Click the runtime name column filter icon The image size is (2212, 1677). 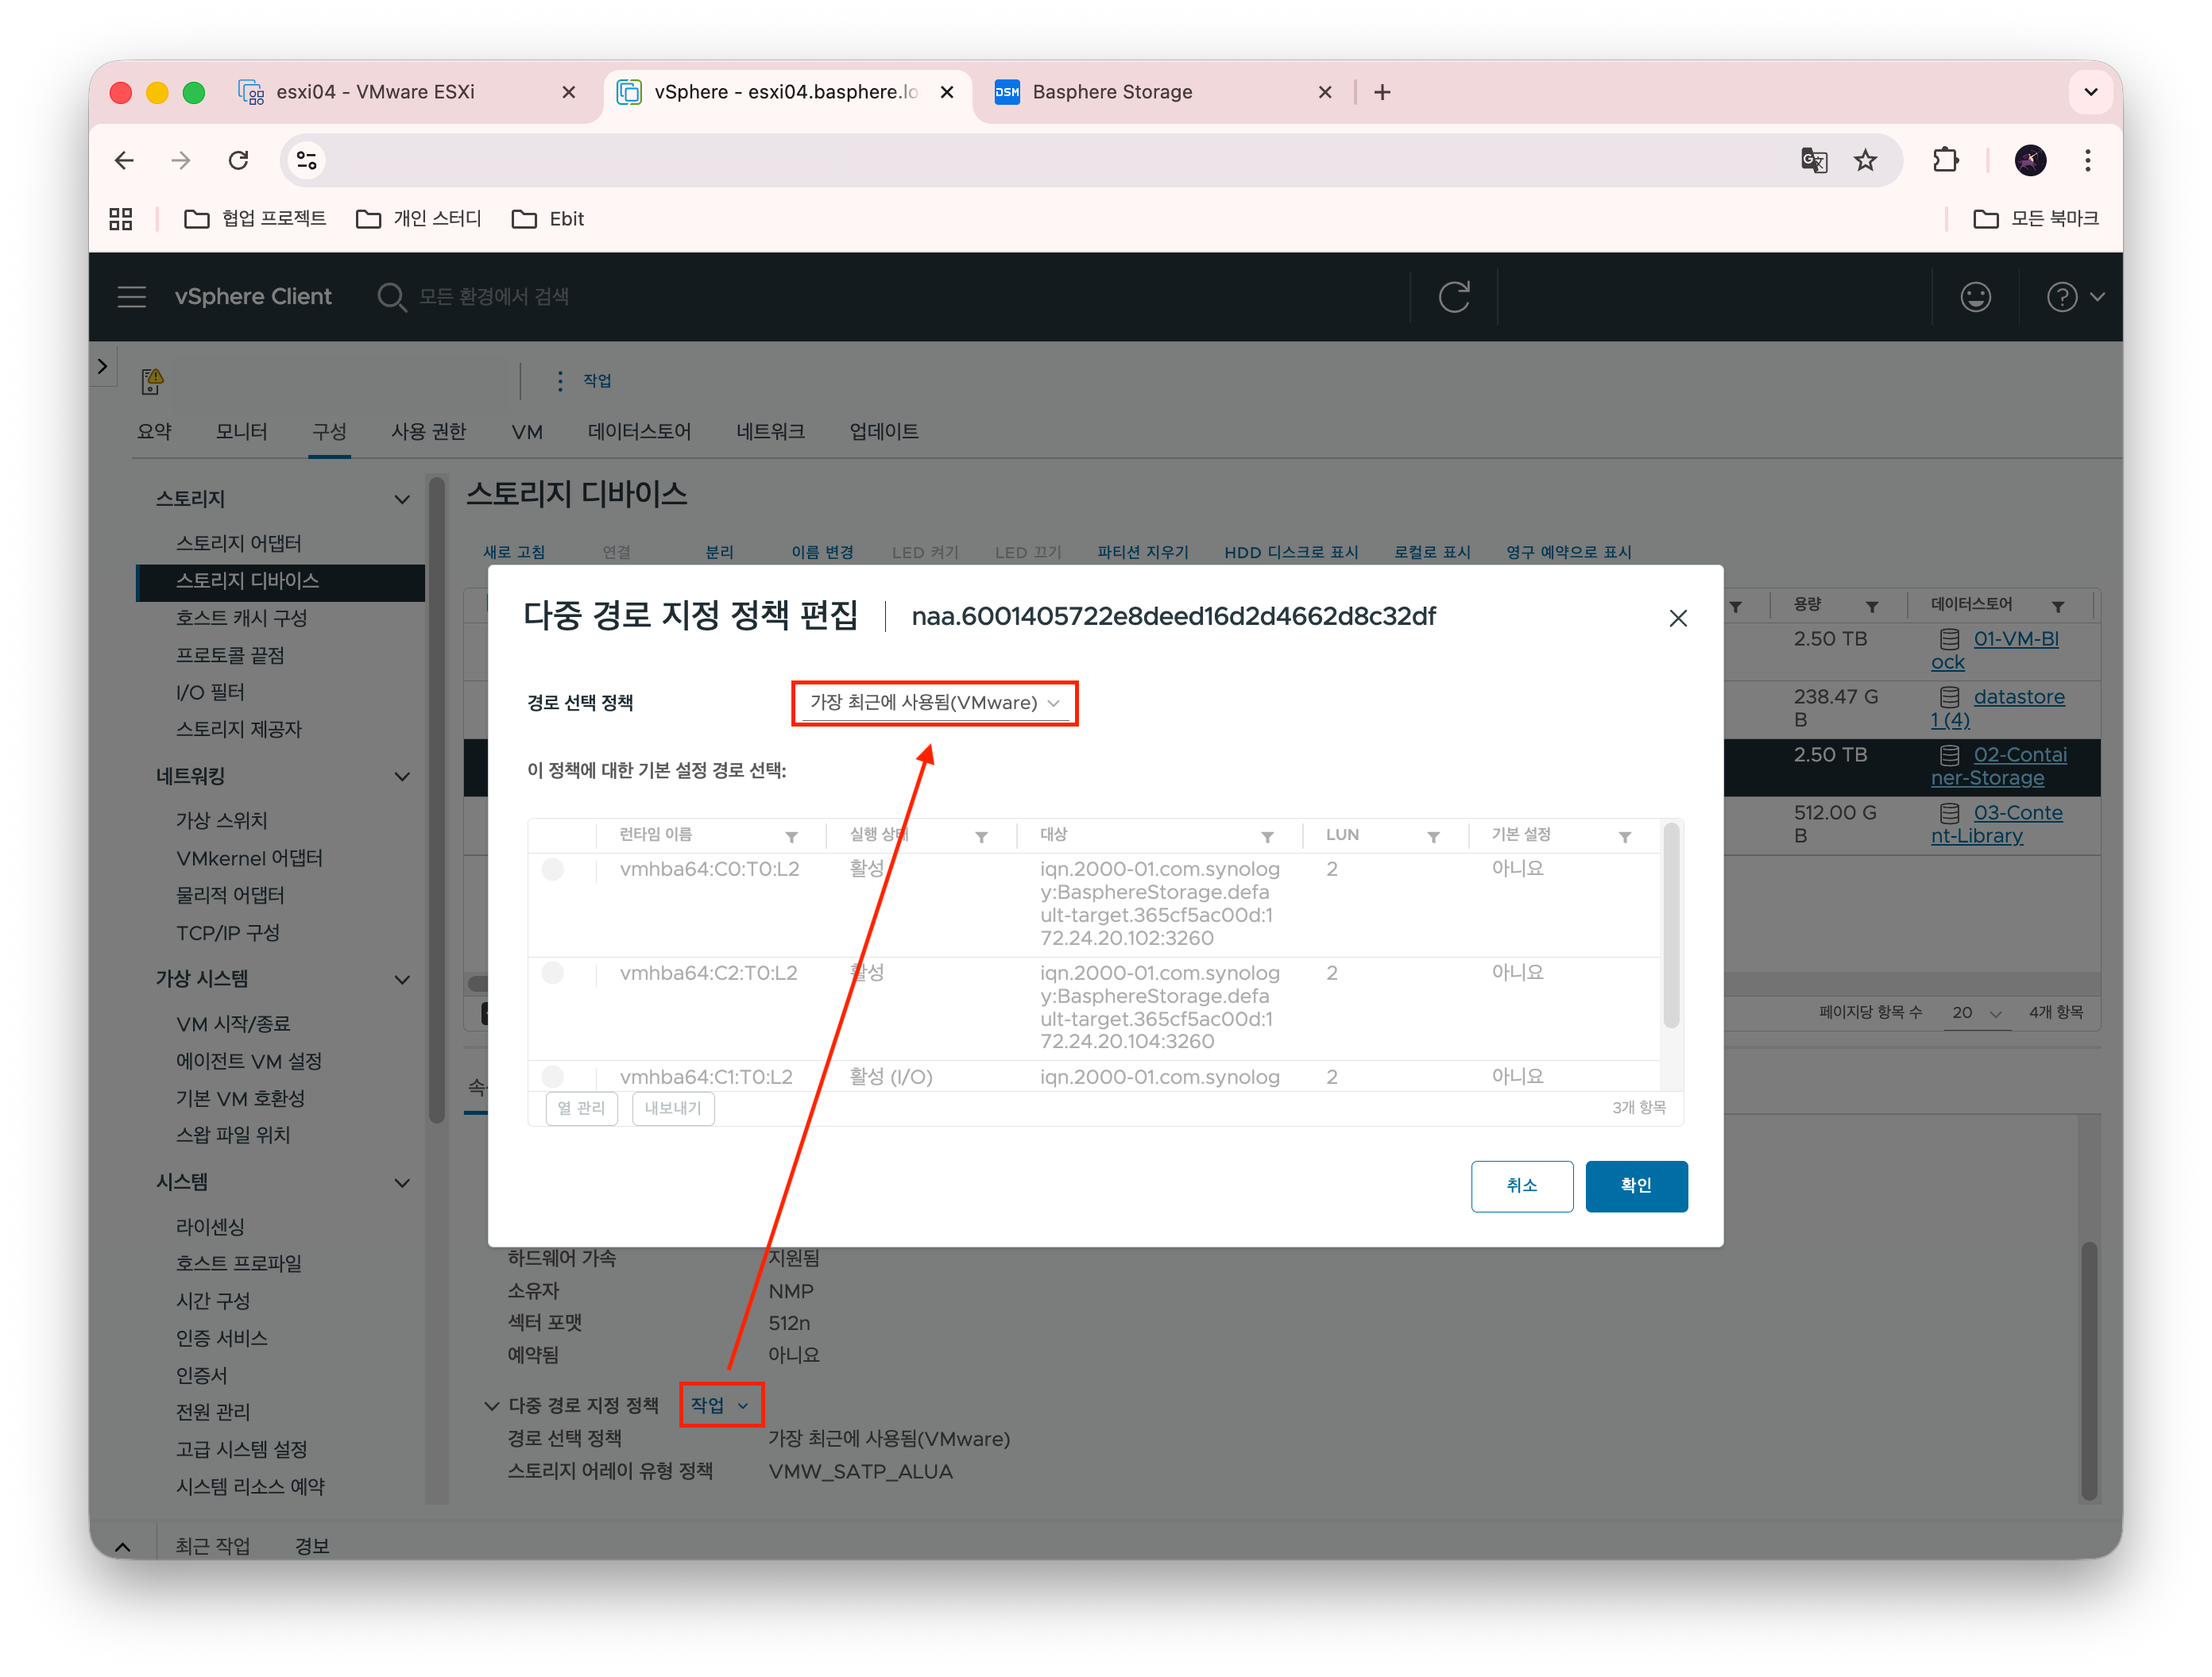coord(791,836)
